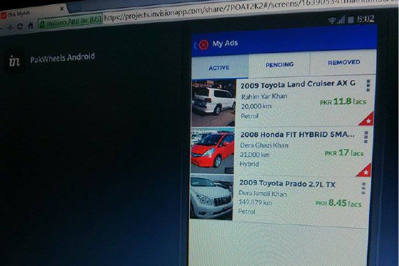Open the silver Toyota Prado photo

click(211, 197)
